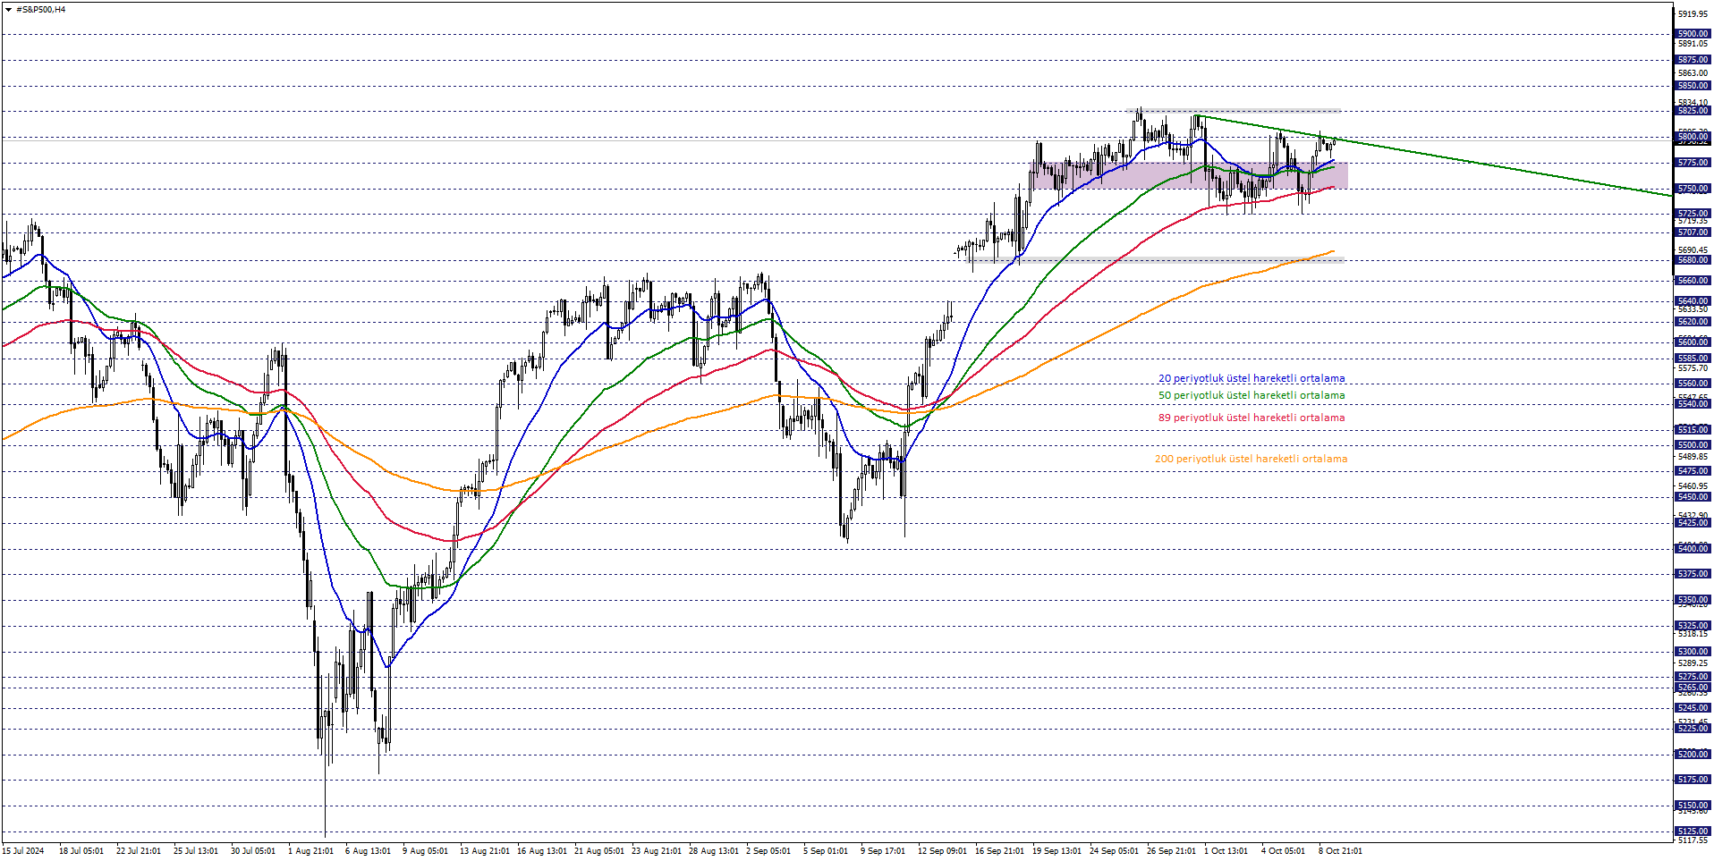This screenshot has height=861, width=1714.
Task: Click the #S&P500,H4 chart title
Action: (x=40, y=10)
